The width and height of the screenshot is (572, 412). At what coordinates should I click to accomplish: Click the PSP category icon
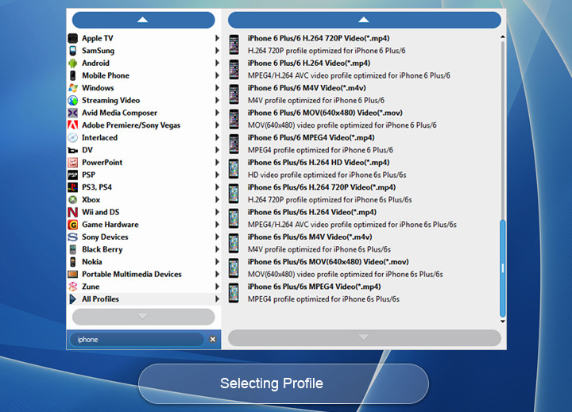[x=73, y=175]
